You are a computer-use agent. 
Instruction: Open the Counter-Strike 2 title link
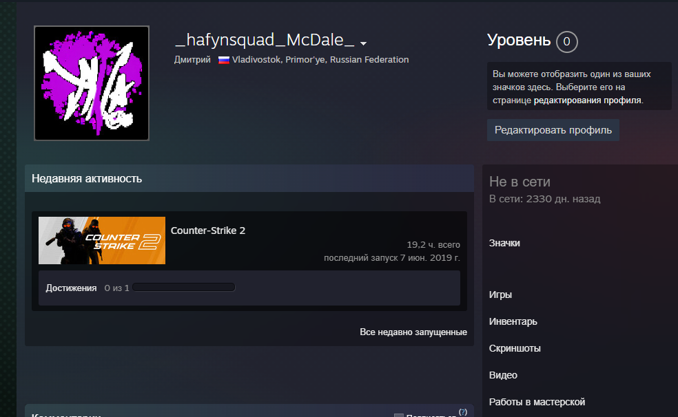(208, 231)
